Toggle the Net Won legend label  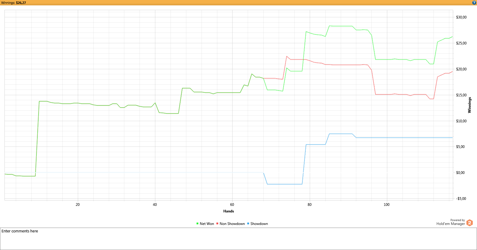click(x=207, y=224)
